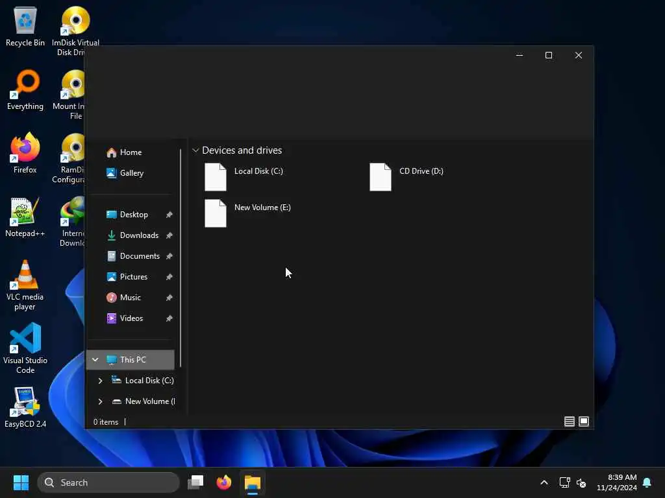Open the clock showing 8:39 AM
This screenshot has height=498, width=665.
click(x=617, y=482)
